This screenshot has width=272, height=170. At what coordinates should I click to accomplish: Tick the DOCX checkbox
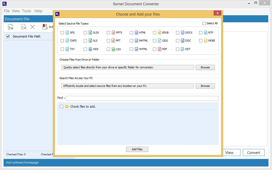tap(178, 33)
